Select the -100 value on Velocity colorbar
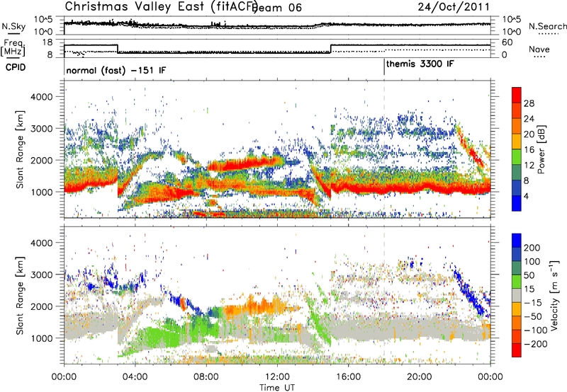The height and width of the screenshot is (392, 567). click(535, 330)
